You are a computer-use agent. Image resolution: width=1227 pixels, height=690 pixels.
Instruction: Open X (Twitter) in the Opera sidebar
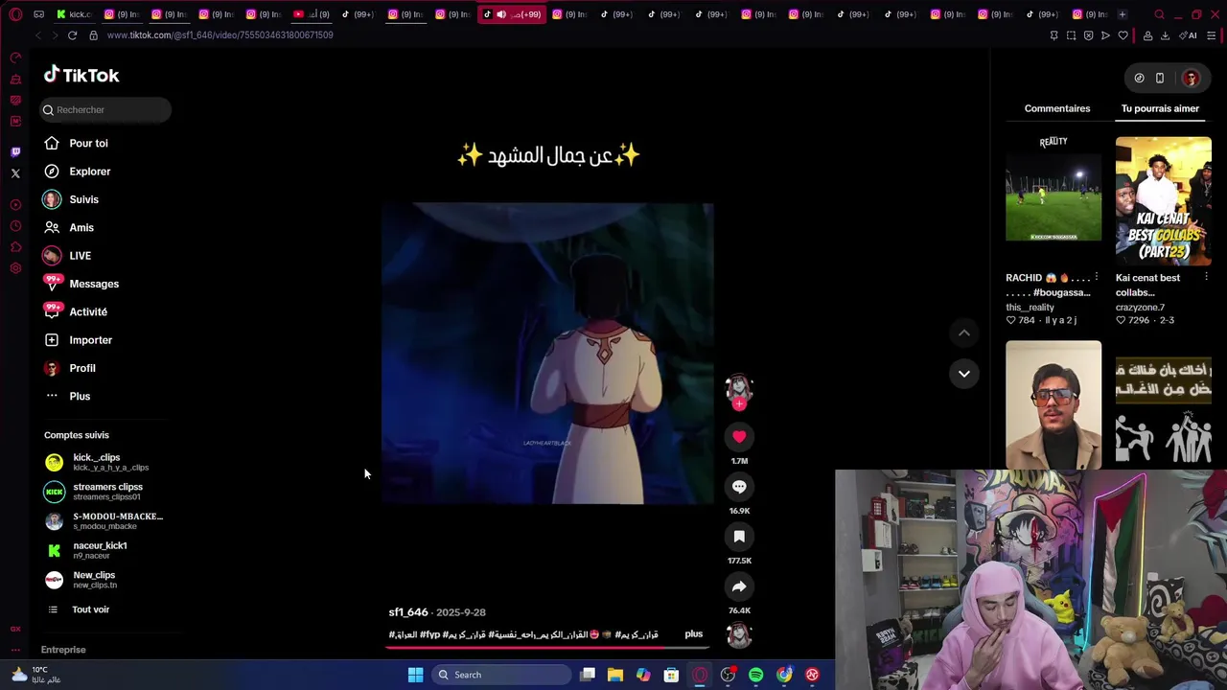tap(15, 173)
